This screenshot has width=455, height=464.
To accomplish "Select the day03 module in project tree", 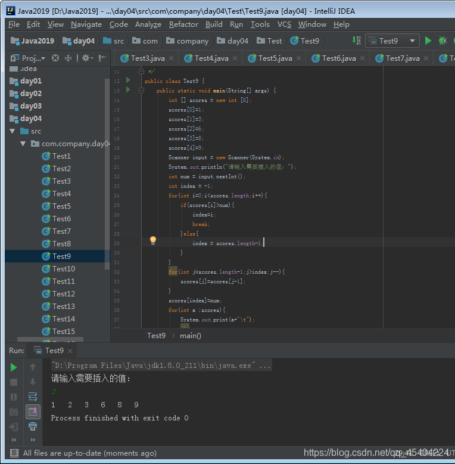I will [26, 106].
